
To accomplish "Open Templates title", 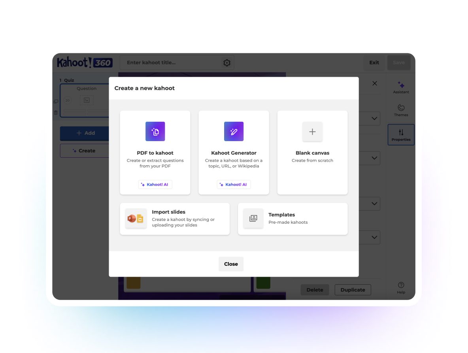I will [x=281, y=215].
